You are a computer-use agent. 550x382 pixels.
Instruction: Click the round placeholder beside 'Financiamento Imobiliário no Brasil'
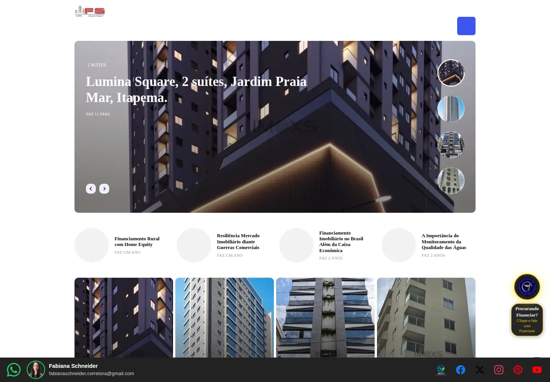click(296, 245)
